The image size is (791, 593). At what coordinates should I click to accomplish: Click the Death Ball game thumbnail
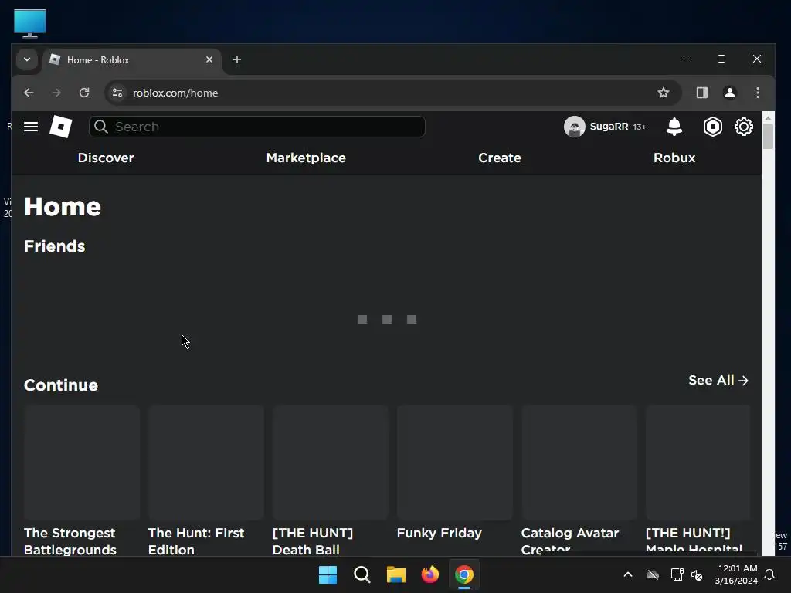point(331,462)
